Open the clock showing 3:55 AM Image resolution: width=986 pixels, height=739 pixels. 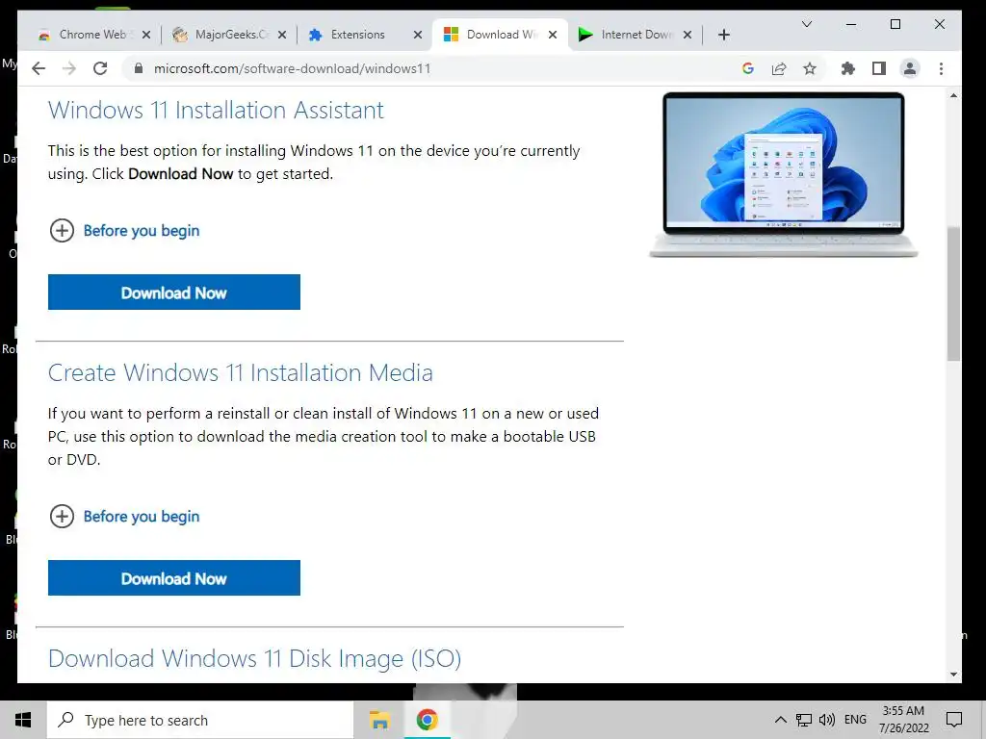(903, 720)
